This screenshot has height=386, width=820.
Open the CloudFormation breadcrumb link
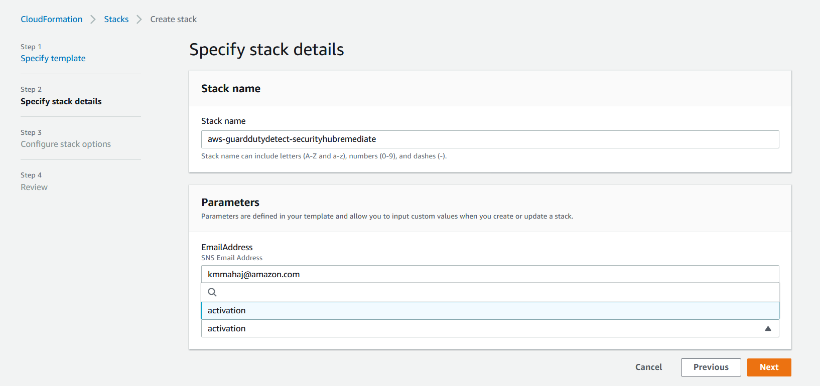point(51,19)
